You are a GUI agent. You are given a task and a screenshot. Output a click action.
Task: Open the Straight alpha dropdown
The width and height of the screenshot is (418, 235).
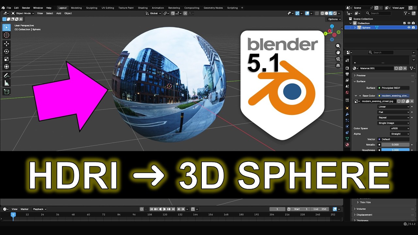(x=400, y=134)
